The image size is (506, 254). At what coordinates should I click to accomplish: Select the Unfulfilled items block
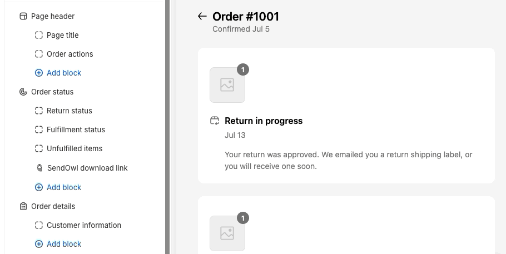(75, 148)
